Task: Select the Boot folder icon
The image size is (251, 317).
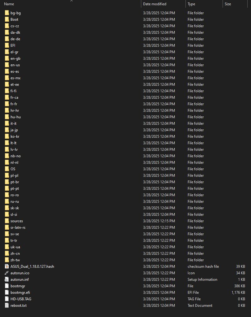Action: [7, 20]
